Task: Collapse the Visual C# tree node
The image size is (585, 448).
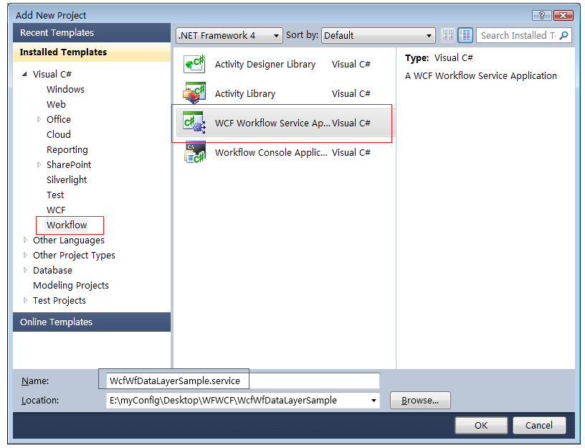Action: click(x=24, y=74)
